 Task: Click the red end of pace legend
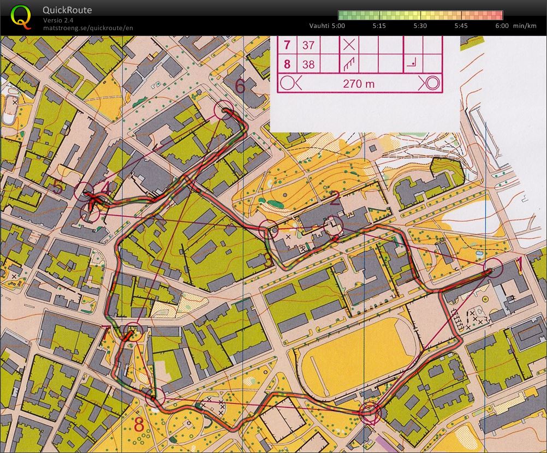pyautogui.click(x=499, y=15)
